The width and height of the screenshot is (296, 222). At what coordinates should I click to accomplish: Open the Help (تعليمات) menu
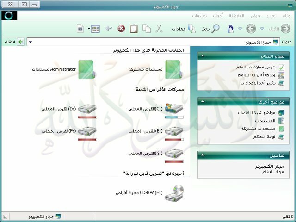[199, 16]
